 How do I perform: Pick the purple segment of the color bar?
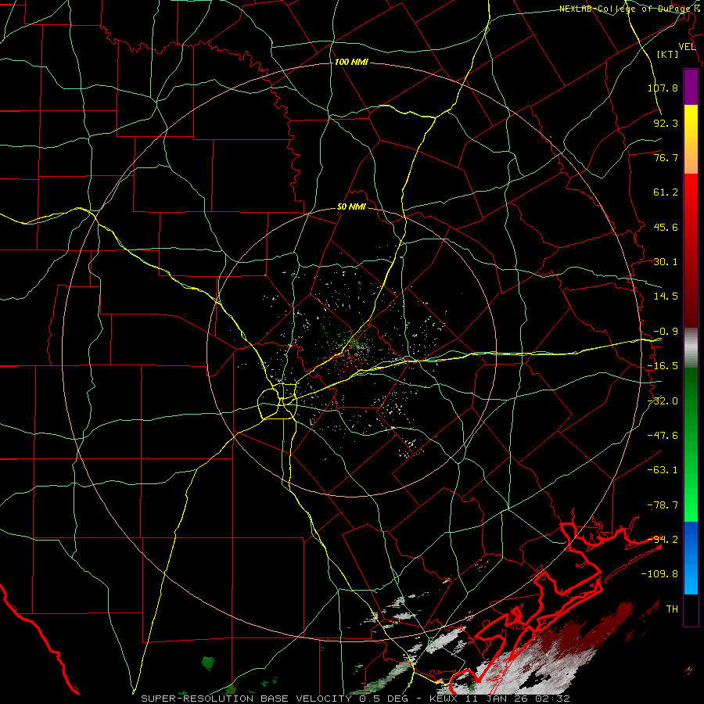click(x=691, y=87)
